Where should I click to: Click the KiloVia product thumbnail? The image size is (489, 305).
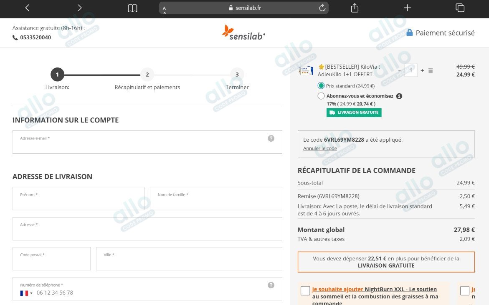(306, 70)
